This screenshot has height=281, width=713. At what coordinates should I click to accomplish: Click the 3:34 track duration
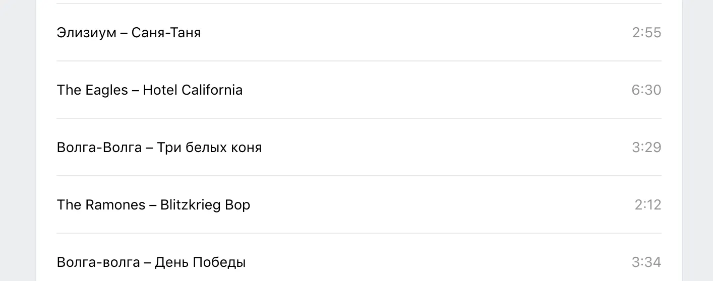[x=646, y=262]
